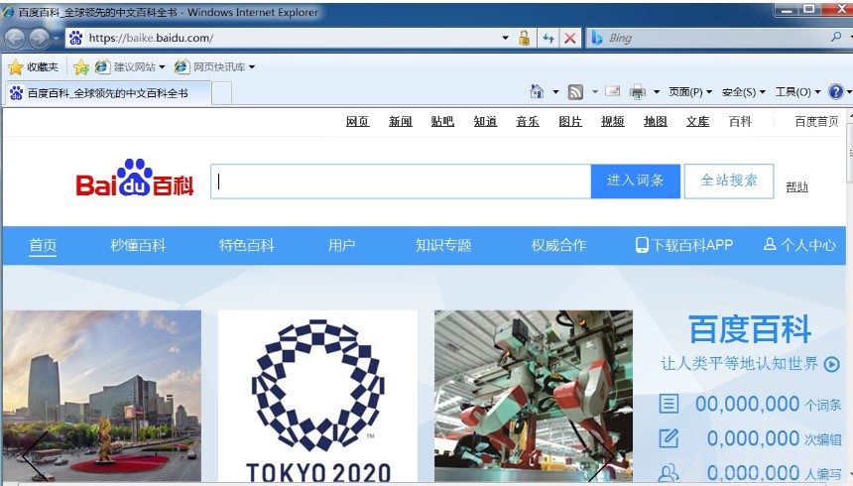Image resolution: width=853 pixels, height=486 pixels.
Task: Click the 知道 link
Action: [485, 121]
